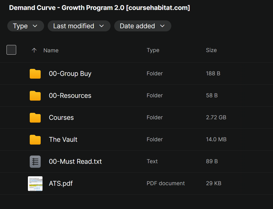Expand the Type filter dropdown
Viewport: 273px width, 209px height.
(26, 26)
